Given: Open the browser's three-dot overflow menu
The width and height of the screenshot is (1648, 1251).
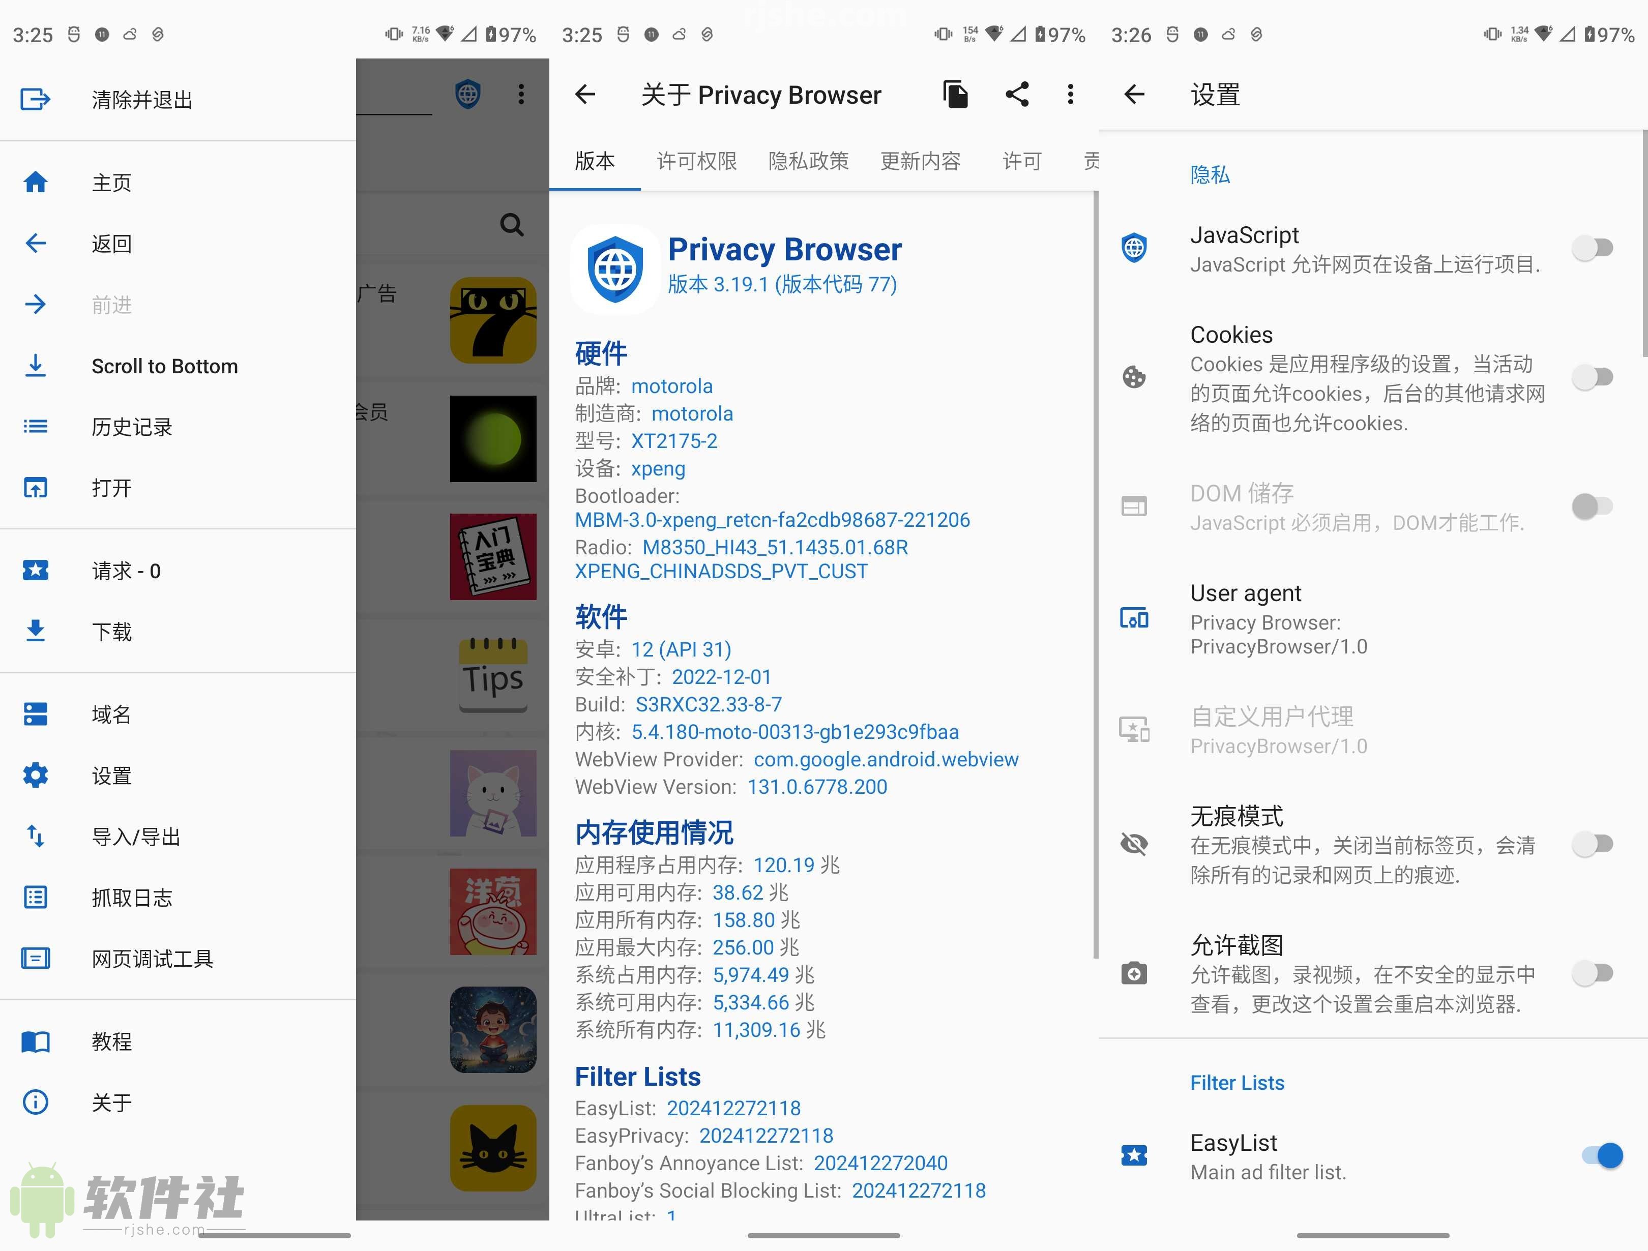Looking at the screenshot, I should point(522,95).
